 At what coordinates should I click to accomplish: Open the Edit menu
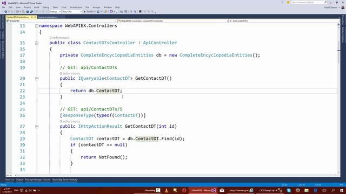[10, 7]
